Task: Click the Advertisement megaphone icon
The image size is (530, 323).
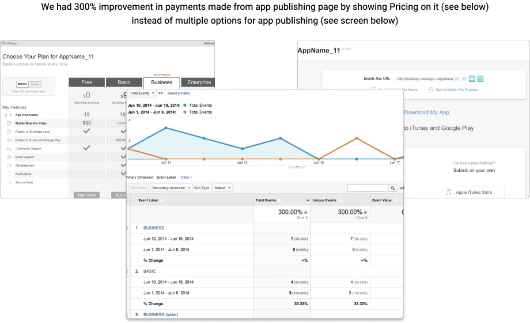Action: (9, 166)
